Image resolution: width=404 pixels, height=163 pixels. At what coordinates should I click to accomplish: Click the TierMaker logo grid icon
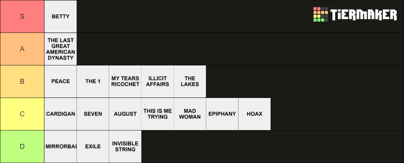pyautogui.click(x=320, y=14)
